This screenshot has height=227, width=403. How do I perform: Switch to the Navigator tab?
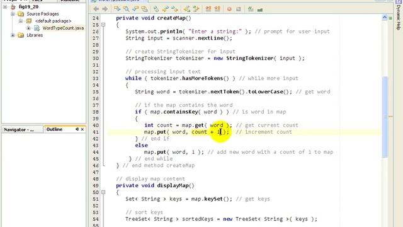click(x=19, y=130)
